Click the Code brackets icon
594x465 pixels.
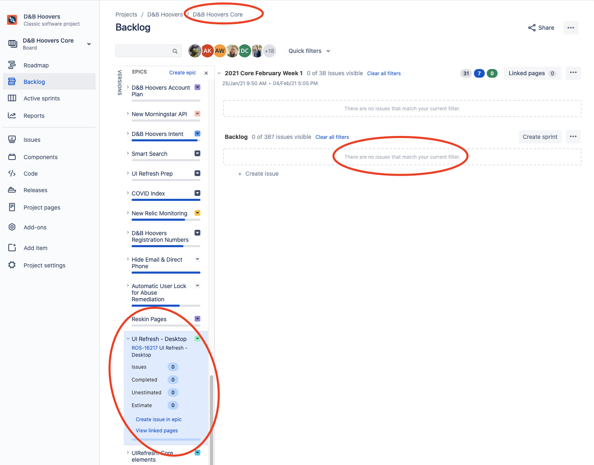coord(12,173)
